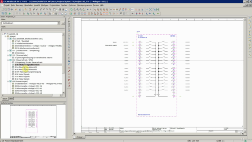This screenshot has width=252, height=142.
Task: Click the shopping cart parts icon
Action: [154, 9]
